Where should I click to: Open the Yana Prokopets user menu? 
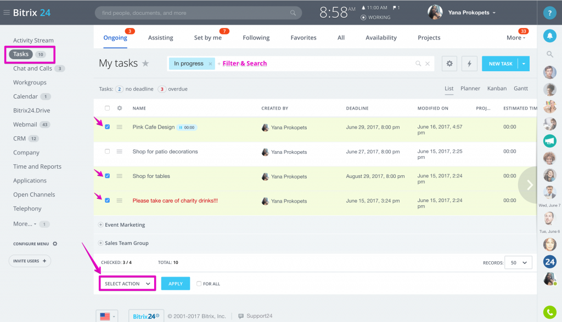click(x=471, y=13)
